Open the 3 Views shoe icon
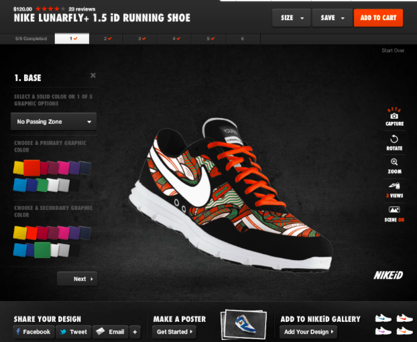Viewport: 417px width, 342px height. click(394, 186)
